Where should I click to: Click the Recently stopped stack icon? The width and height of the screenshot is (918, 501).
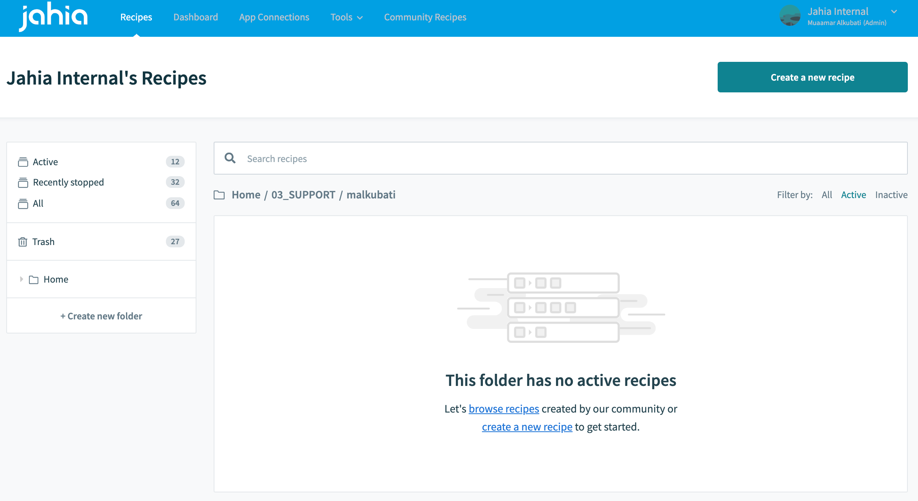click(x=23, y=182)
